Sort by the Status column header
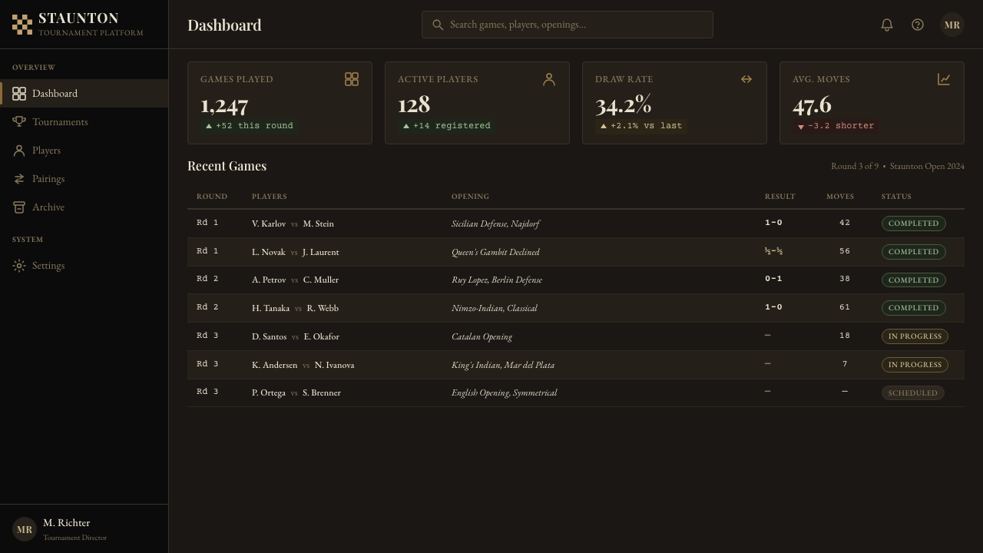Screen dimensions: 983x553 pos(896,197)
